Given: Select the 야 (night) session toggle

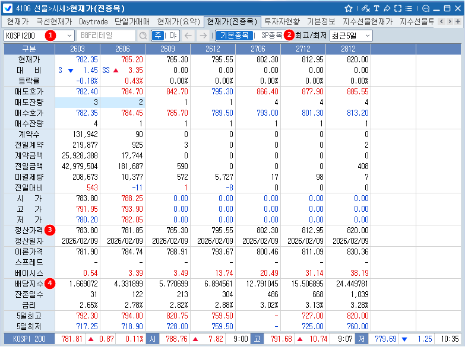Looking at the screenshot, I should (x=172, y=36).
